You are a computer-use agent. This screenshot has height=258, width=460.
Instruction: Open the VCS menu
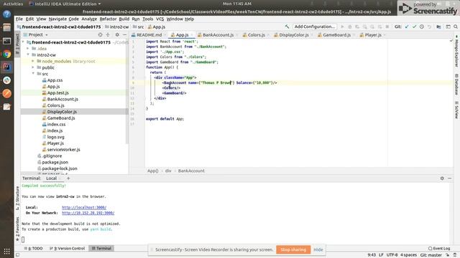(160, 19)
